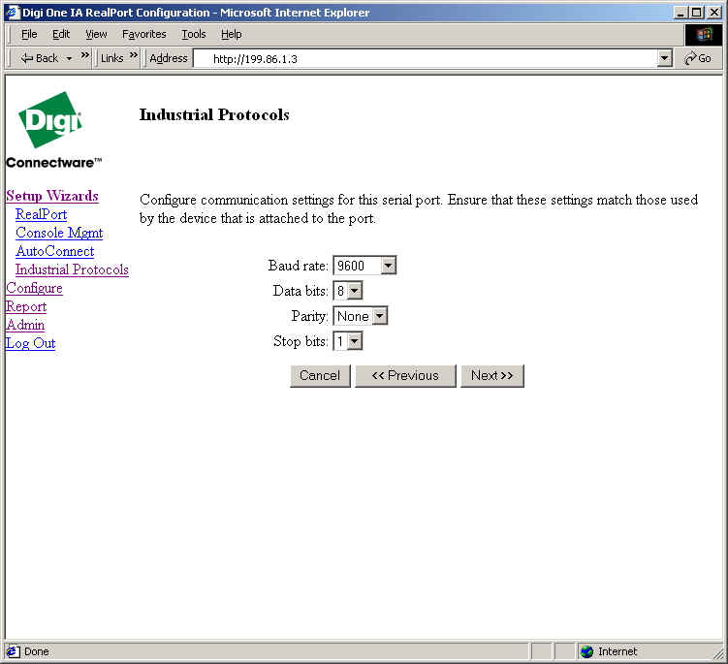Open the Favorites menu
The width and height of the screenshot is (728, 664).
tap(143, 34)
